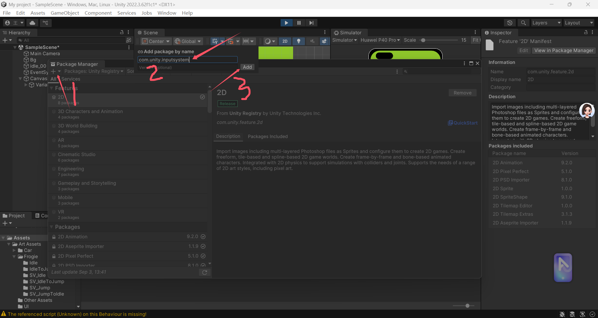Click the Play button
Image resolution: width=598 pixels, height=318 pixels.
pyautogui.click(x=286, y=23)
